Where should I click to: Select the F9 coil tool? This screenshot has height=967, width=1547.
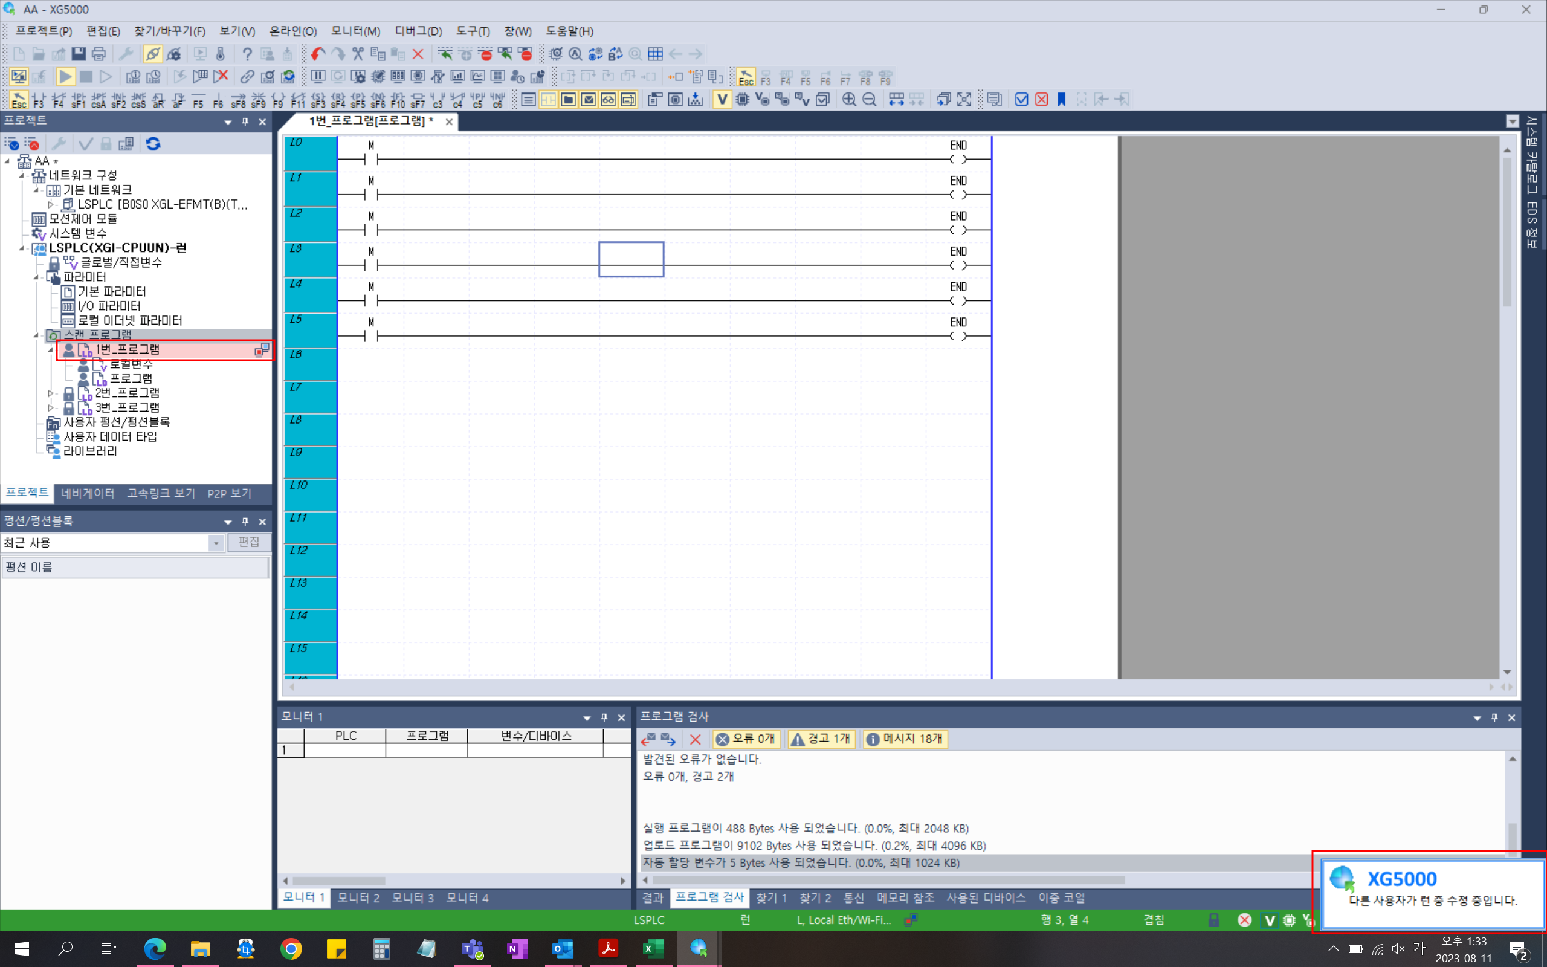click(278, 100)
